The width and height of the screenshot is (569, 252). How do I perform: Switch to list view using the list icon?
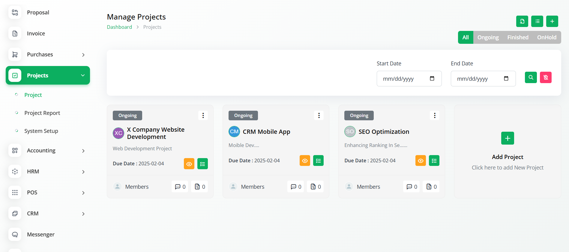pos(537,21)
